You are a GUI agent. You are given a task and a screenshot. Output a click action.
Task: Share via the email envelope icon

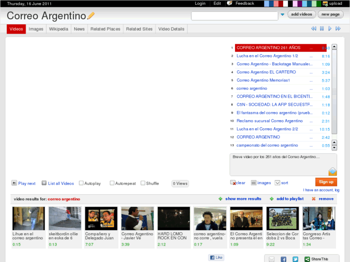point(272,259)
